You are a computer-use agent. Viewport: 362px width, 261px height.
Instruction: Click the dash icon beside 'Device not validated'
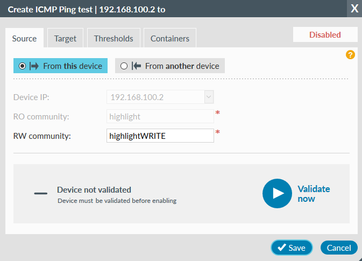41,193
